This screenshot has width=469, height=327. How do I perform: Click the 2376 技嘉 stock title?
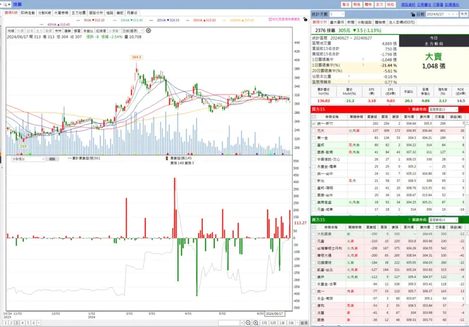click(x=325, y=30)
